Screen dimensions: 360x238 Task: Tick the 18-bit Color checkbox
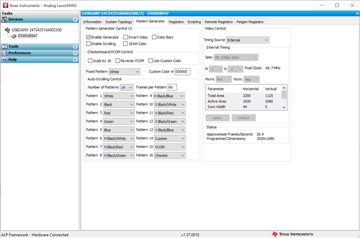[x=125, y=43]
